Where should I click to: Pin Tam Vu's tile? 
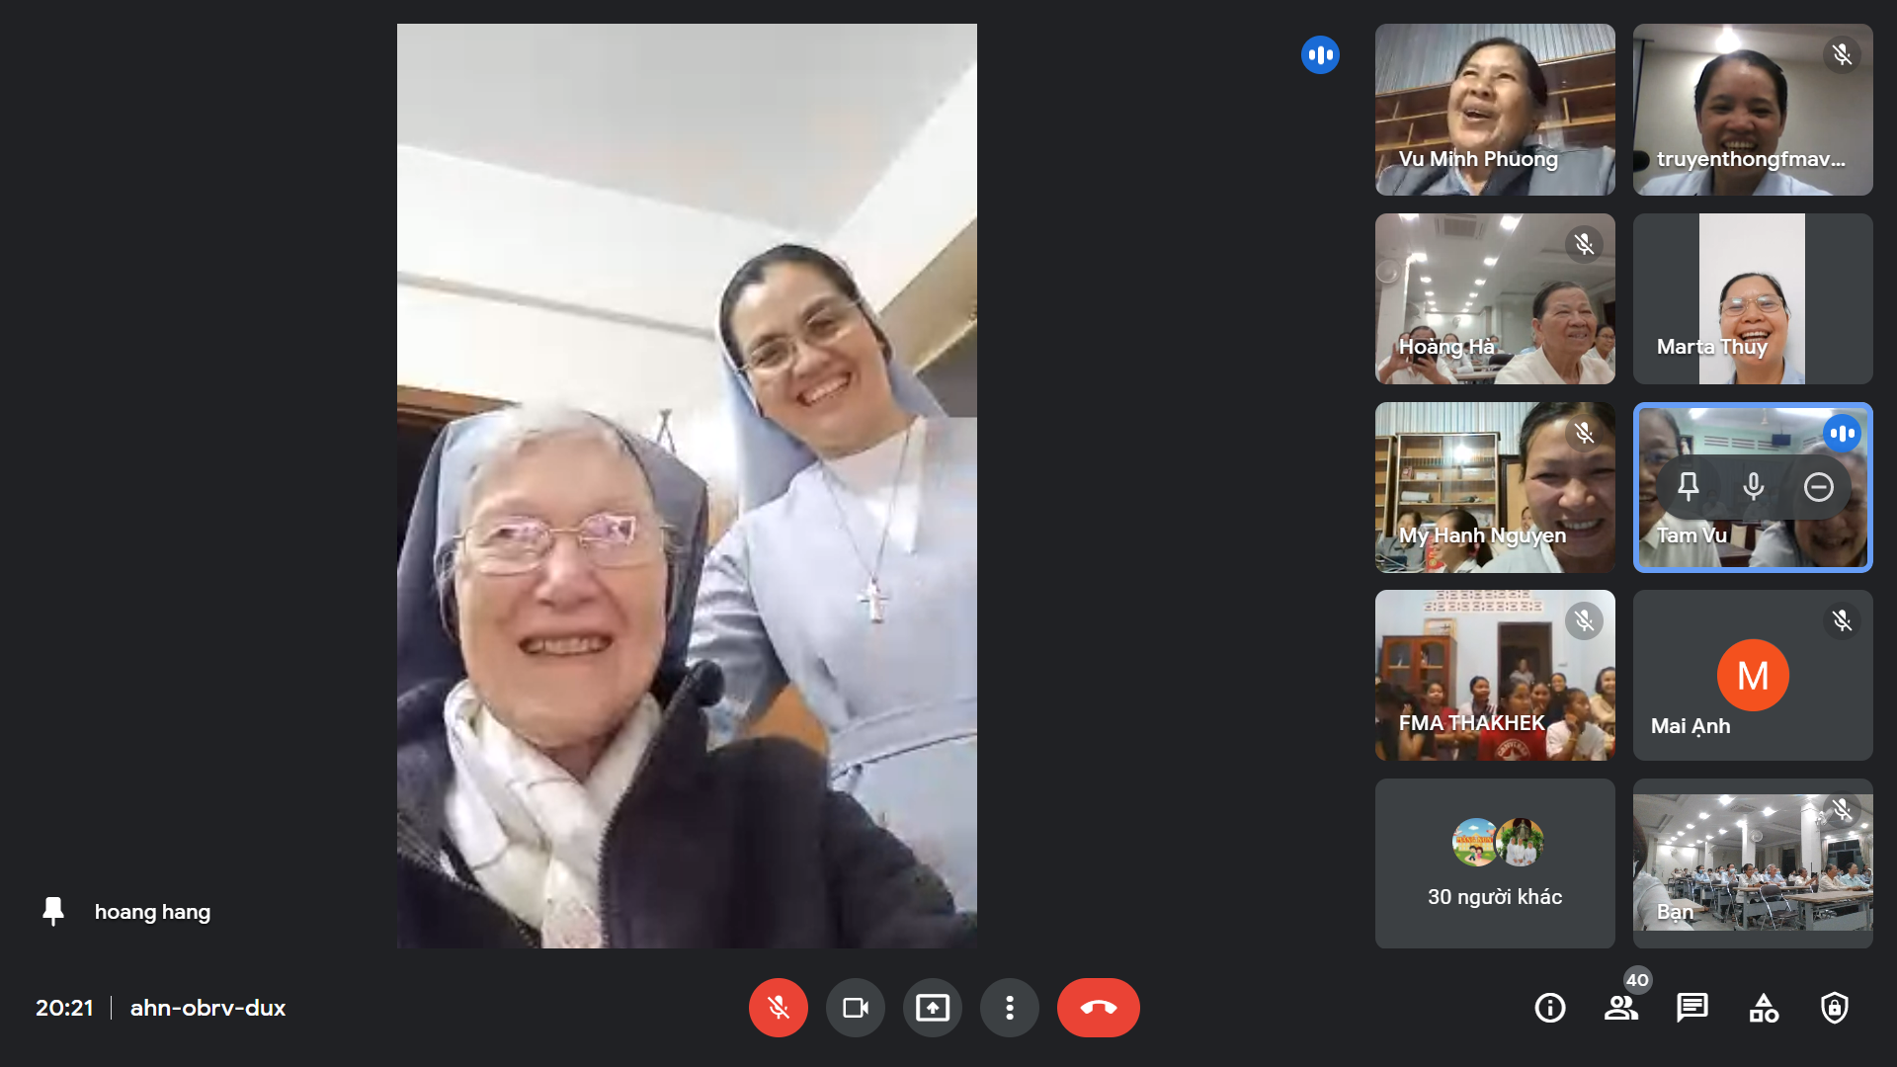1689,487
